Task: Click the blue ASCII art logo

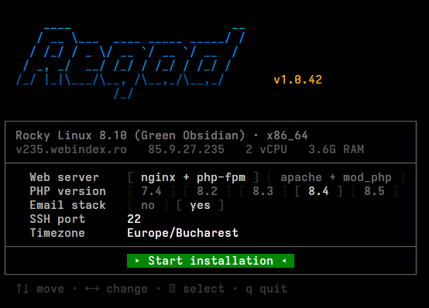Action: [131, 63]
